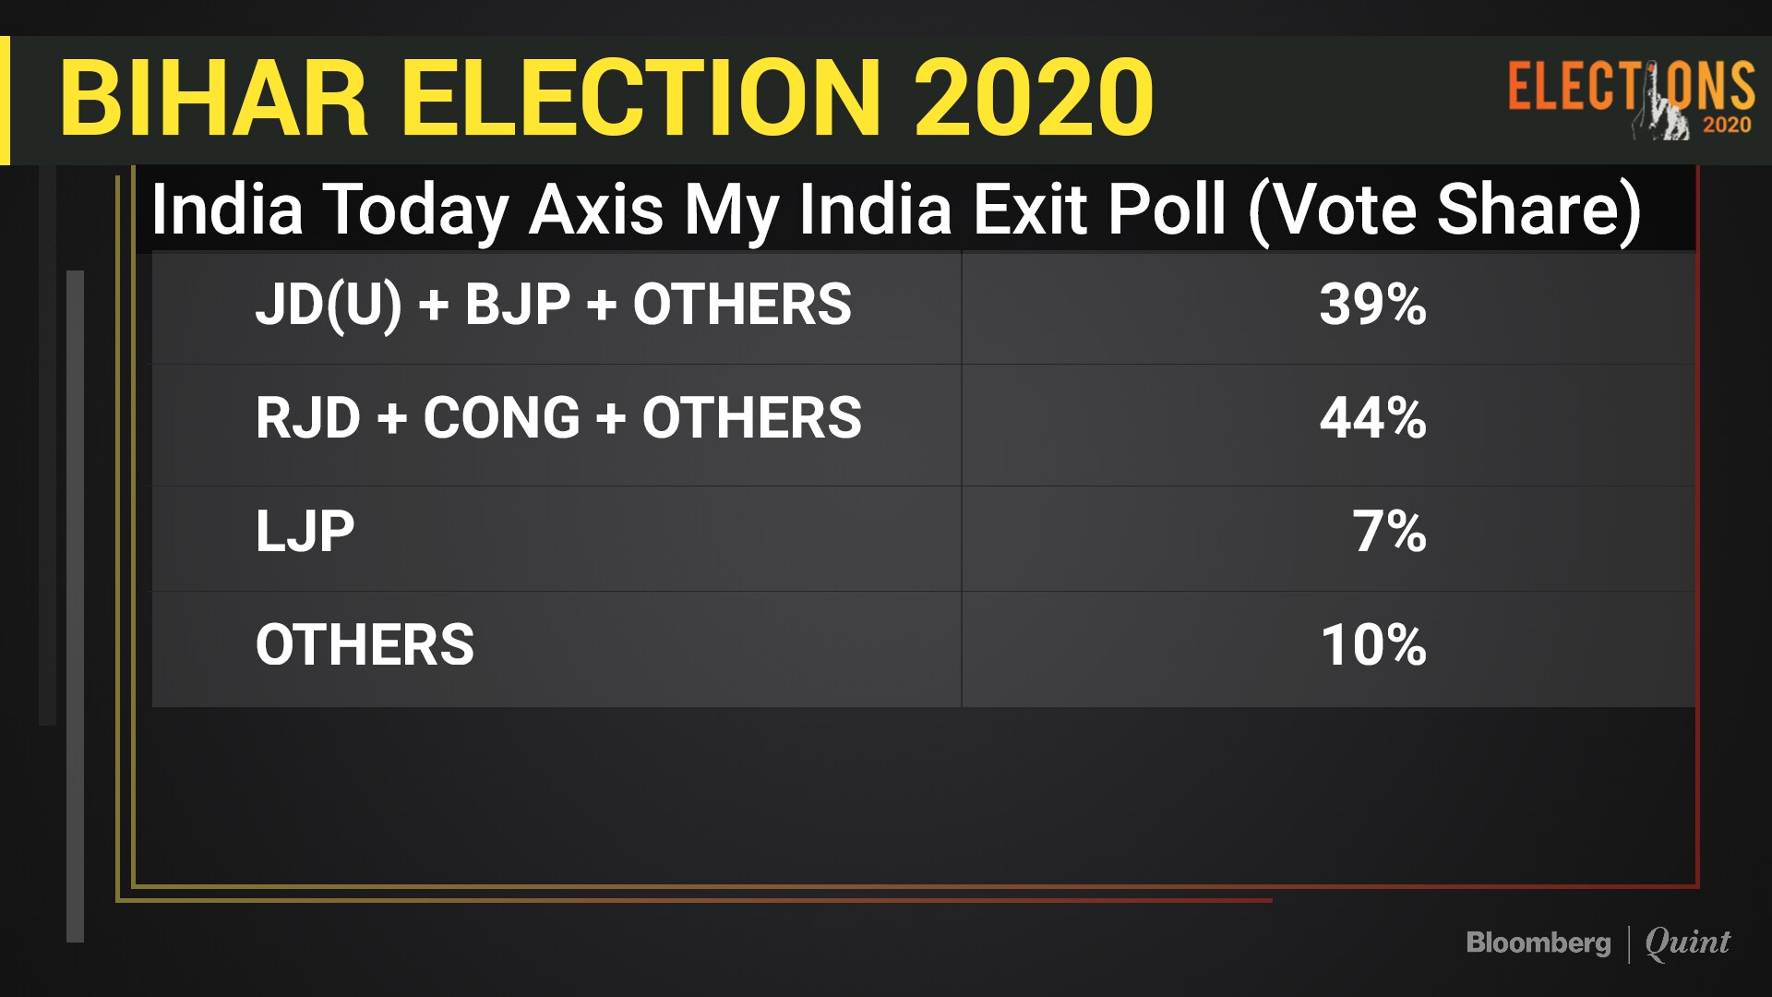Select the standalone OTHERS row label
This screenshot has width=1772, height=997.
click(x=365, y=644)
